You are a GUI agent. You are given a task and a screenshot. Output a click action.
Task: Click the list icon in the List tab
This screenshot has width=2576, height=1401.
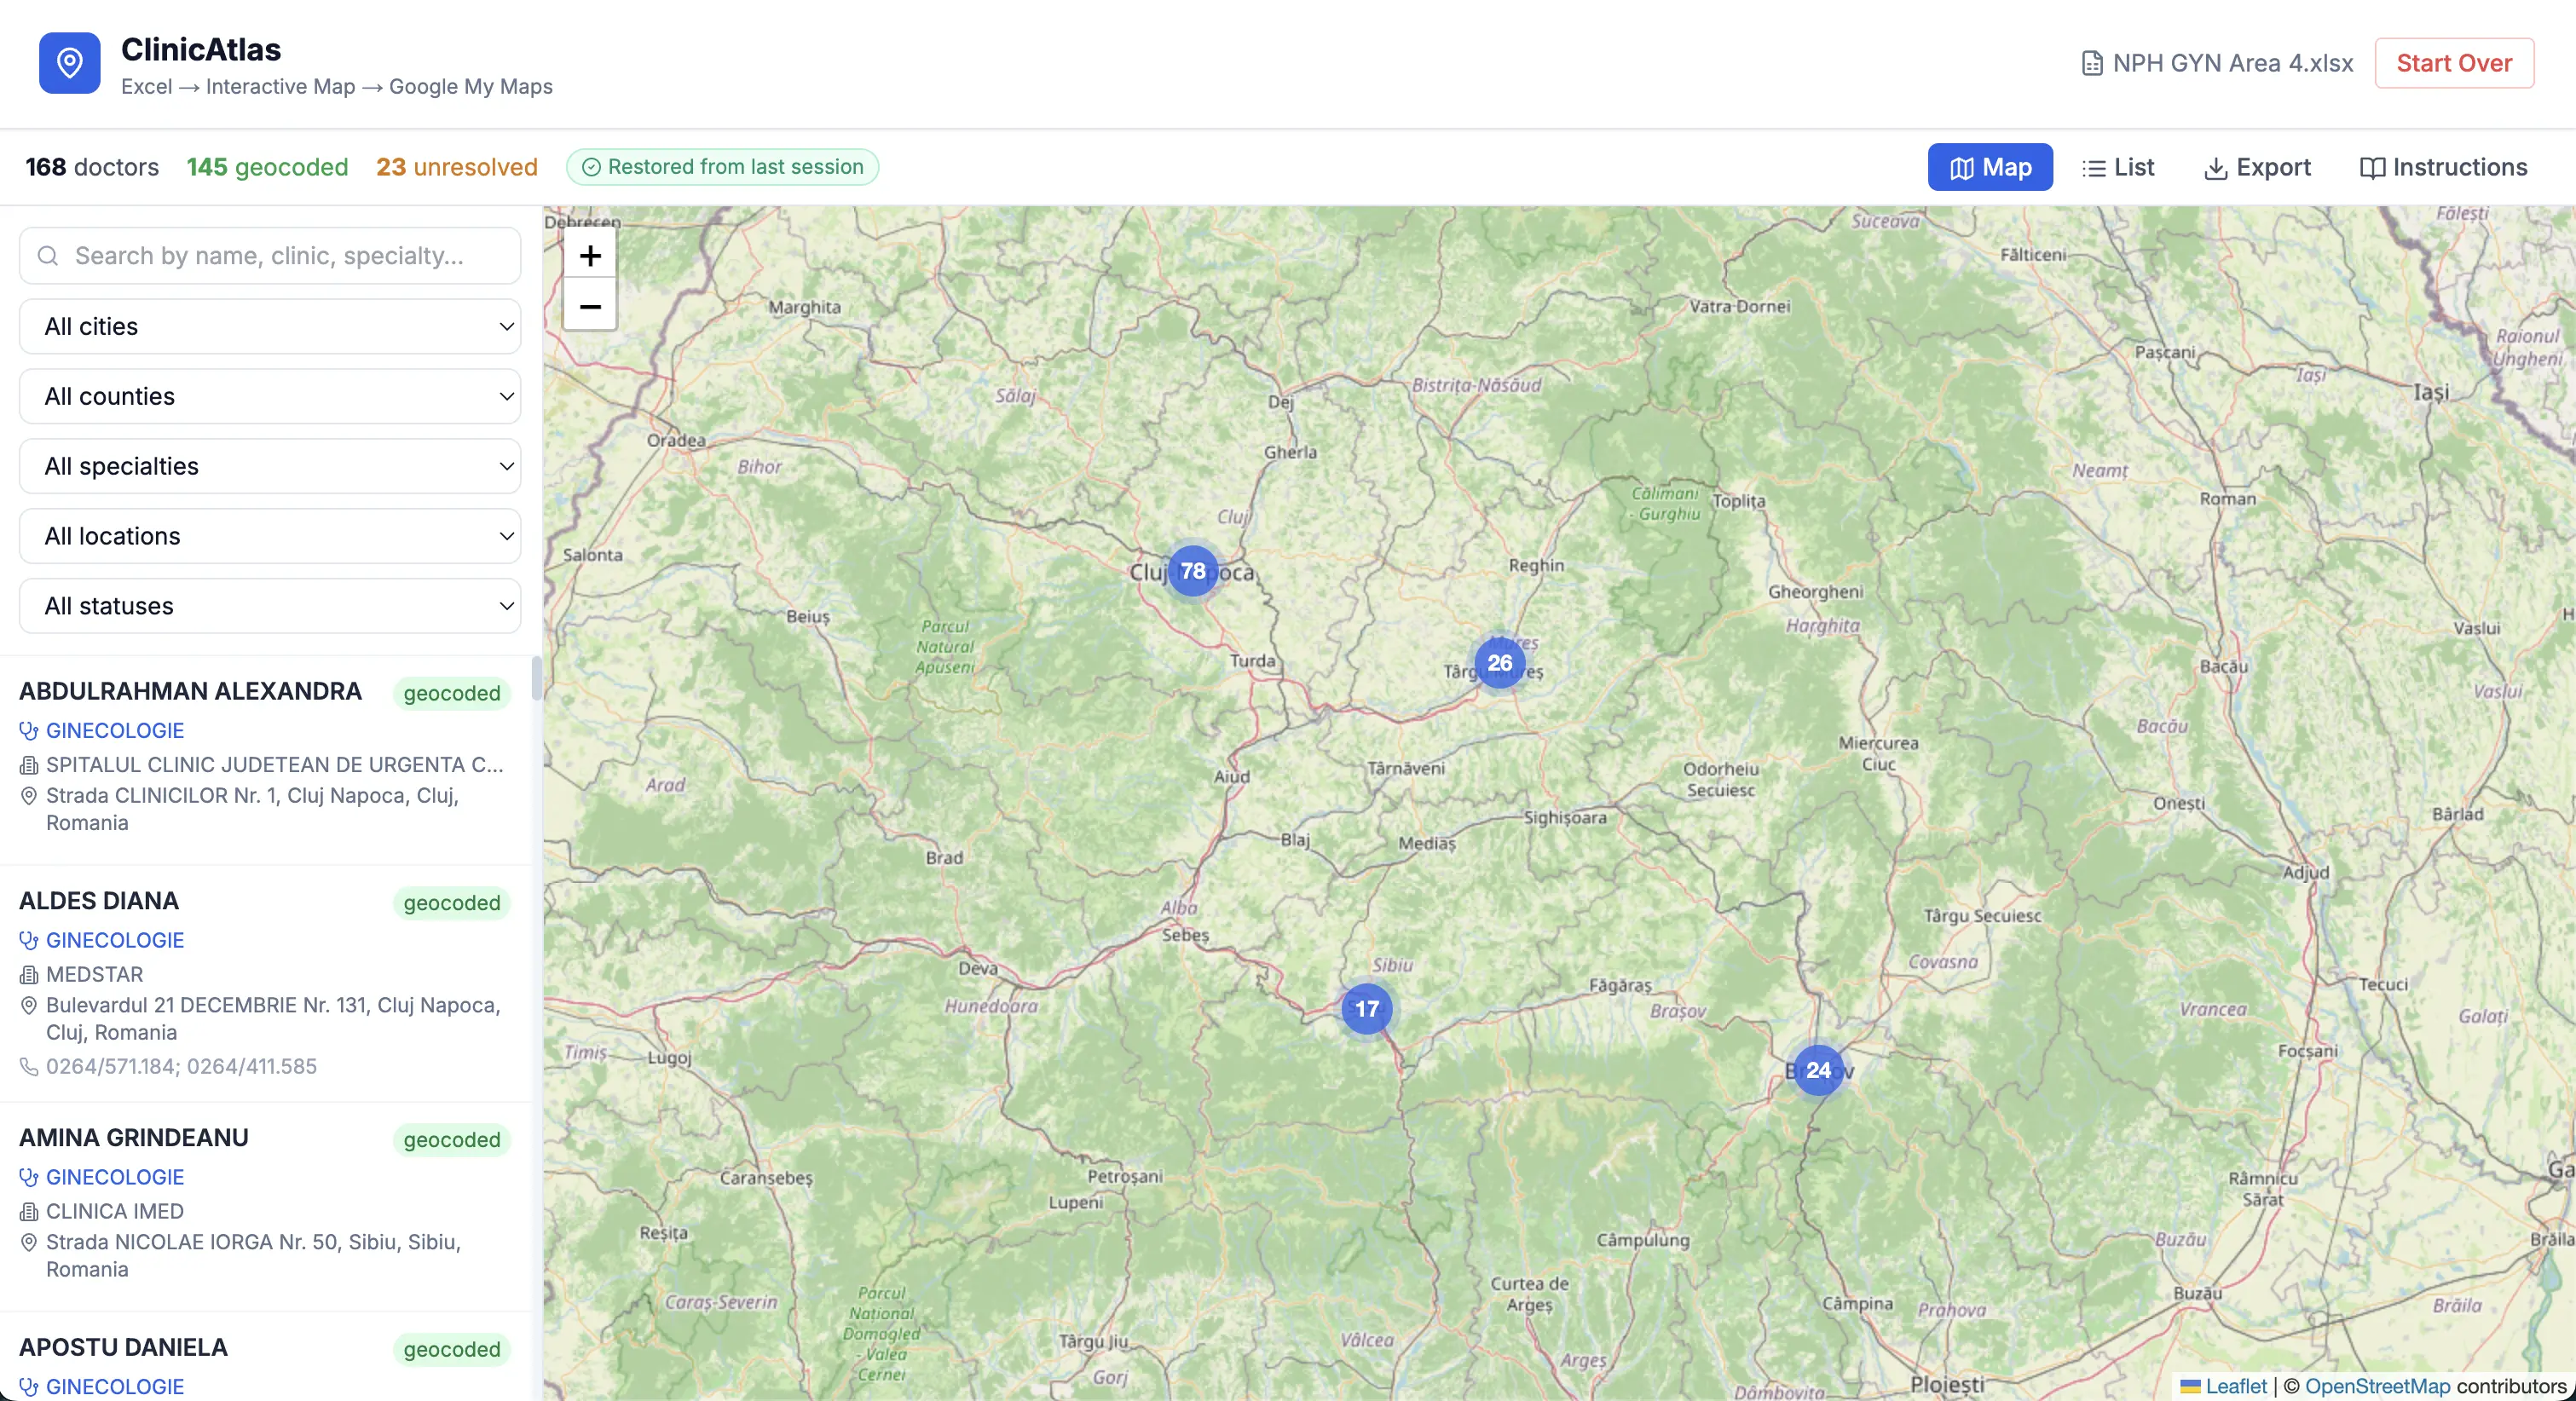(x=2093, y=168)
